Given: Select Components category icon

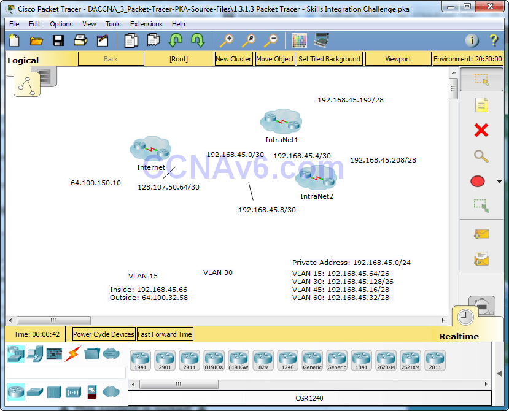Looking at the screenshot, I should pos(54,354).
